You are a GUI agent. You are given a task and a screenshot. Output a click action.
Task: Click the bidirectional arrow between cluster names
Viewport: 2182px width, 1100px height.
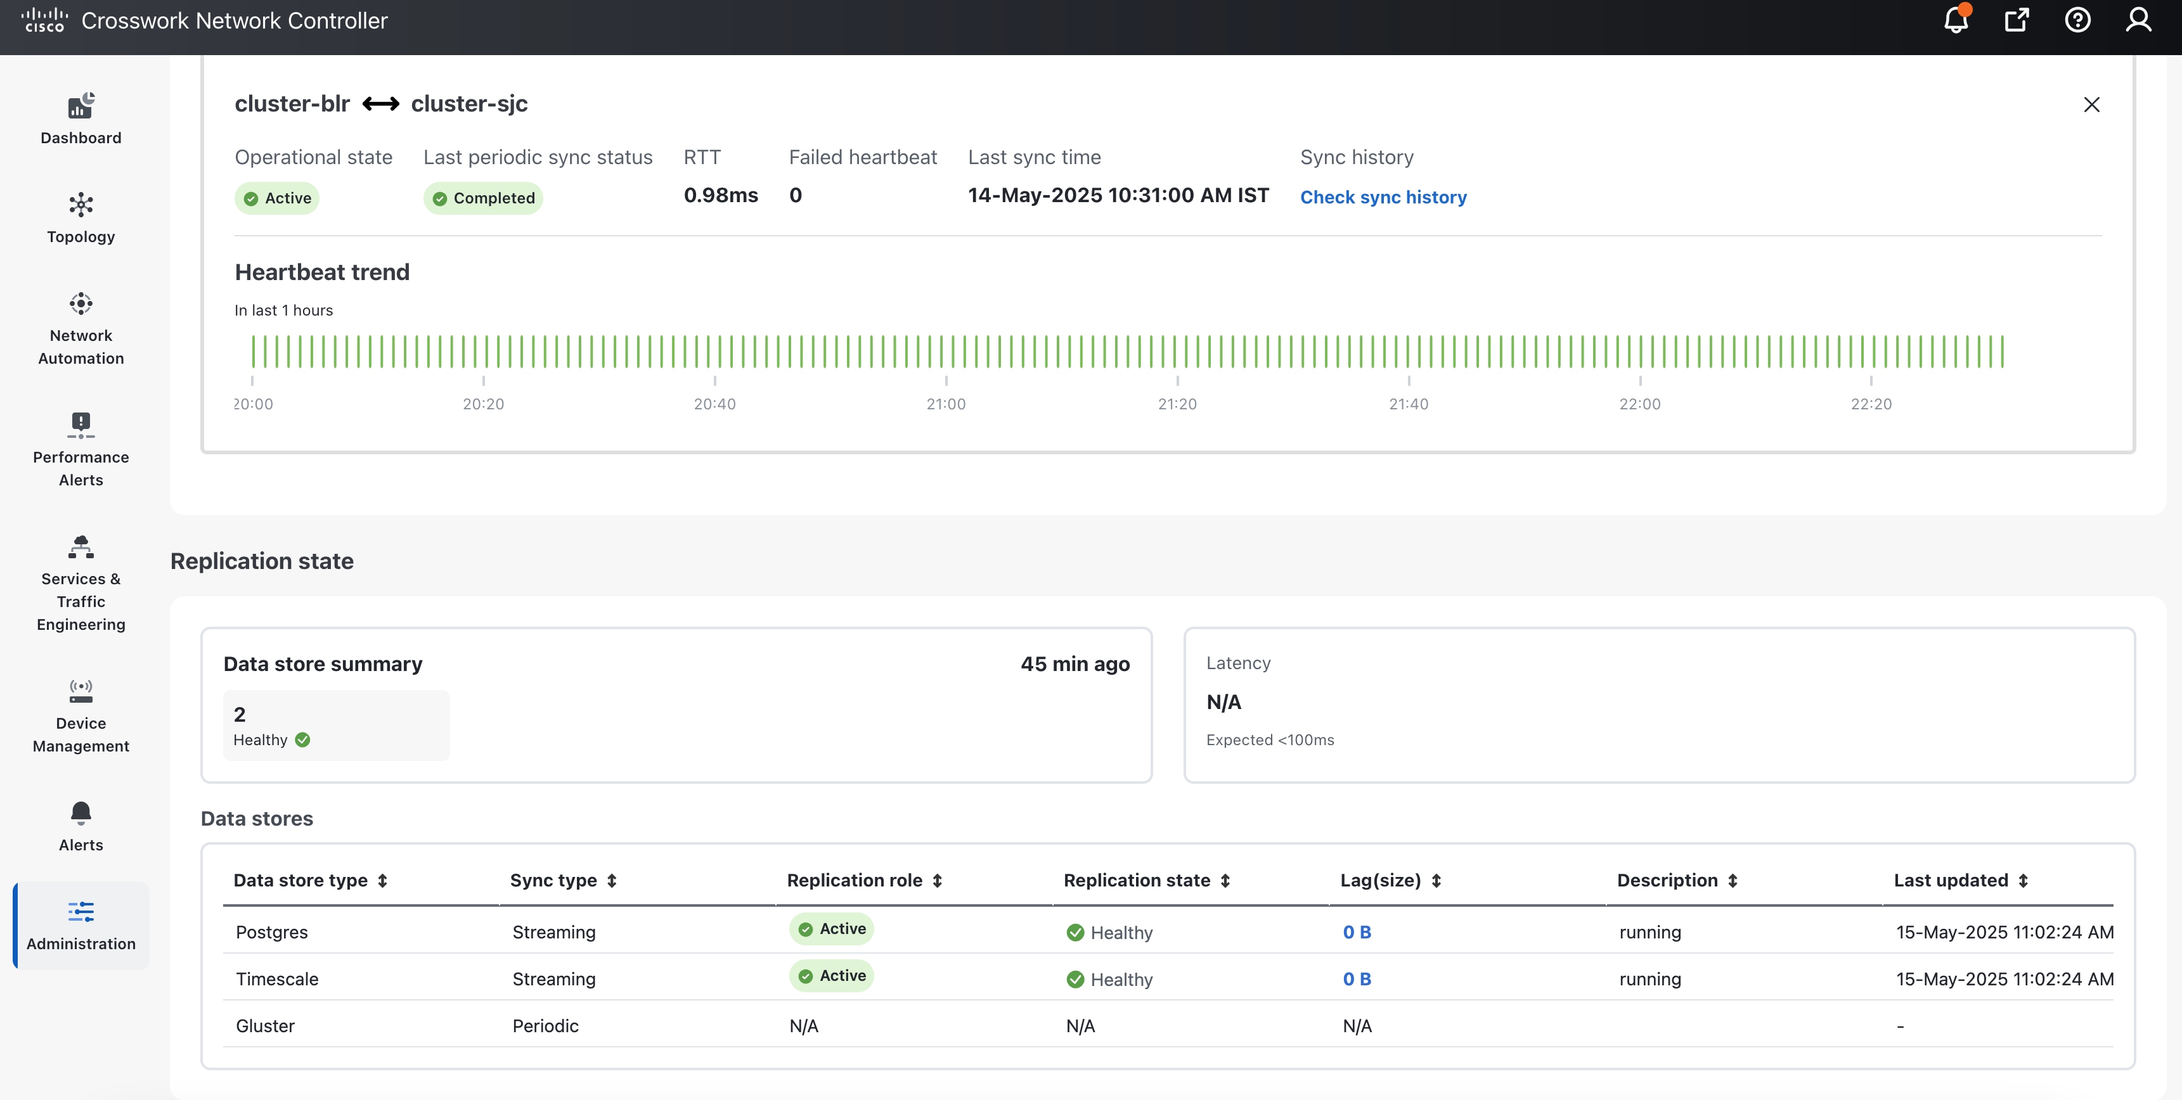pos(380,103)
